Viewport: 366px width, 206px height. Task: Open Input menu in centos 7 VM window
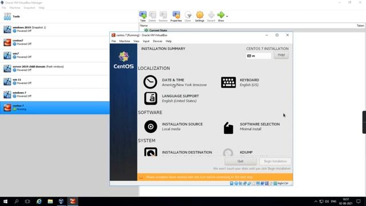[146, 41]
